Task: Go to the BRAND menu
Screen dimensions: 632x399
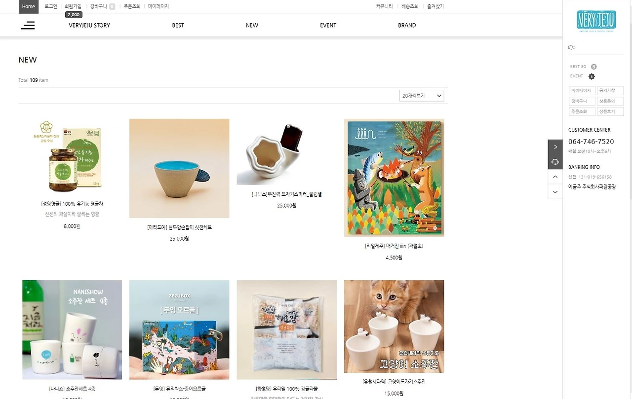Action: coord(407,25)
